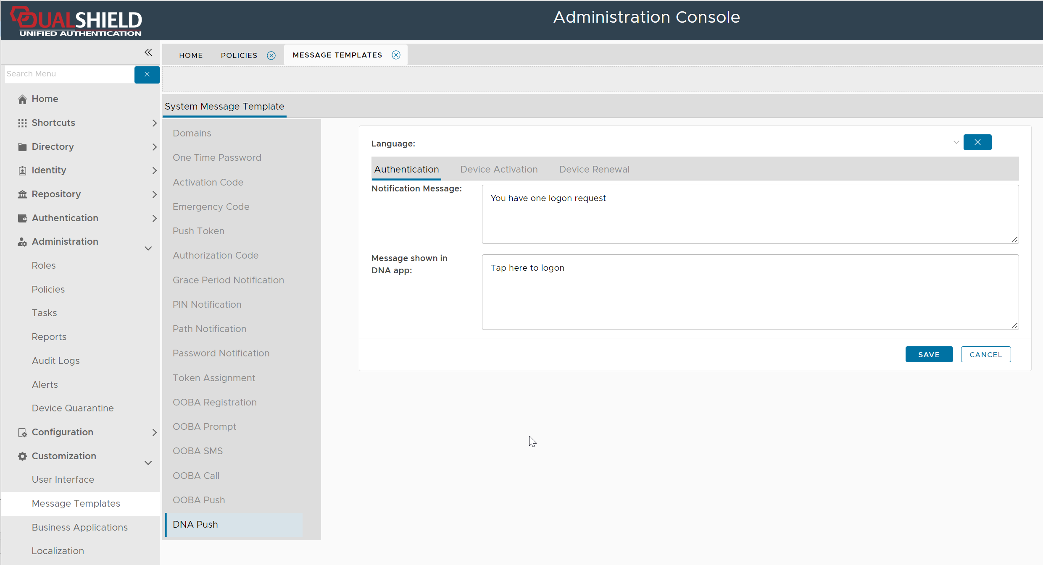Clear the Language field with blue X button
The width and height of the screenshot is (1043, 565).
(x=977, y=142)
